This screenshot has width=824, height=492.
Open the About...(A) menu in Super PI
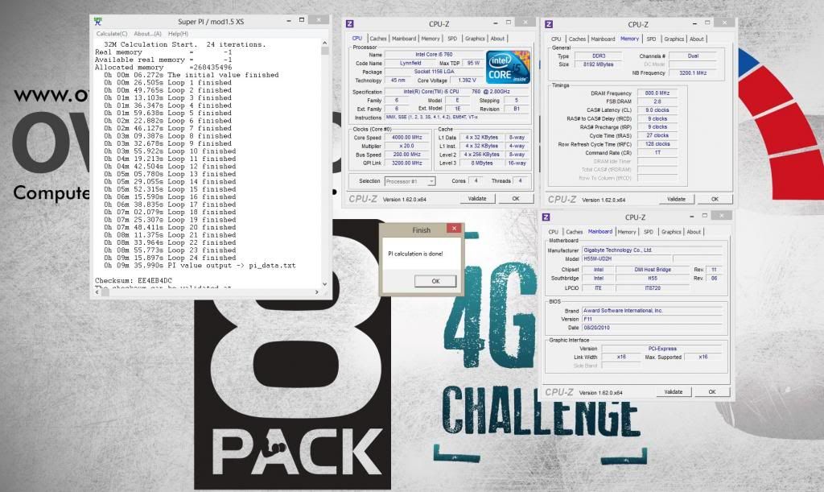click(148, 34)
